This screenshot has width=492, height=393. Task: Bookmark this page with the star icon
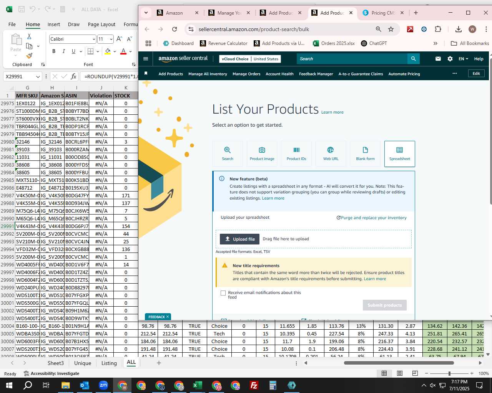tap(391, 29)
